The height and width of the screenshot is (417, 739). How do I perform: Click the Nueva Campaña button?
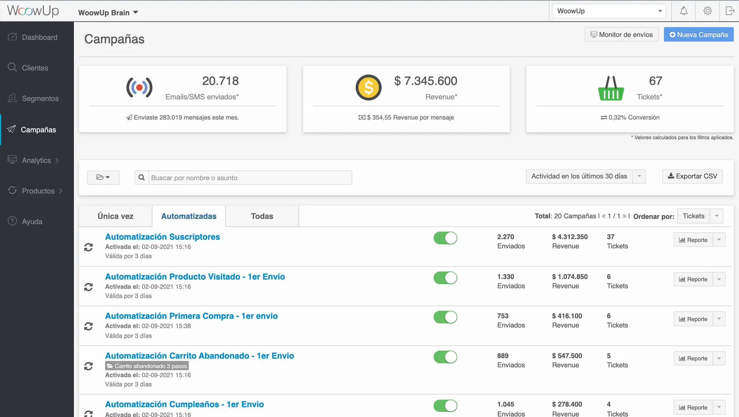pos(699,35)
